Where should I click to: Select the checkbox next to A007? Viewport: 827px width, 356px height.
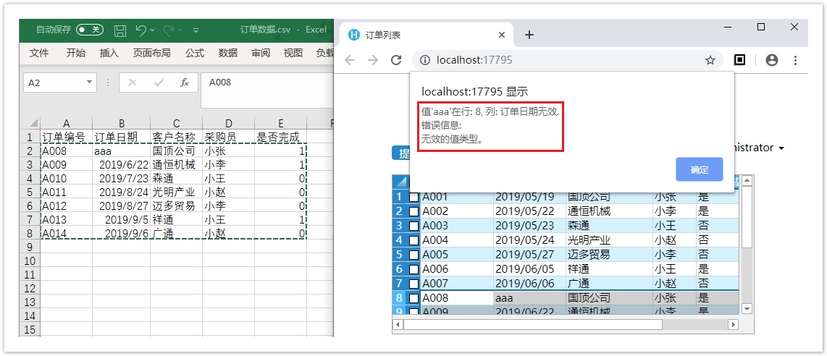(413, 284)
